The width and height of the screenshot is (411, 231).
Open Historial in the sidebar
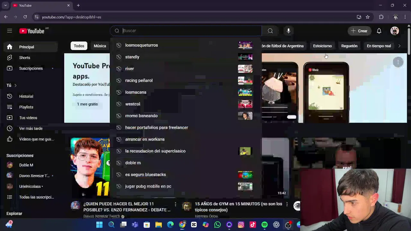[x=31, y=96]
